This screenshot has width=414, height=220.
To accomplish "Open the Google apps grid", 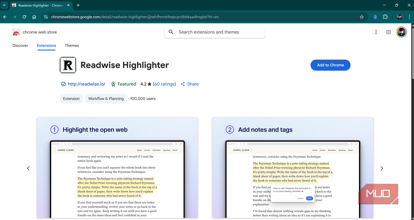I will coord(388,32).
